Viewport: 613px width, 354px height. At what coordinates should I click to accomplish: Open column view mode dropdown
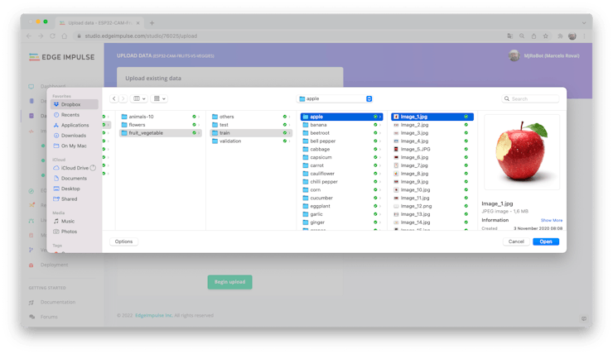(139, 98)
